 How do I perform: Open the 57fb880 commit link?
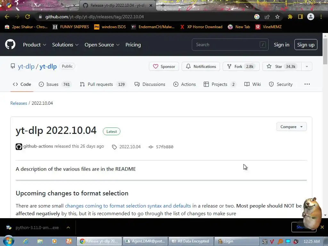pos(165,147)
